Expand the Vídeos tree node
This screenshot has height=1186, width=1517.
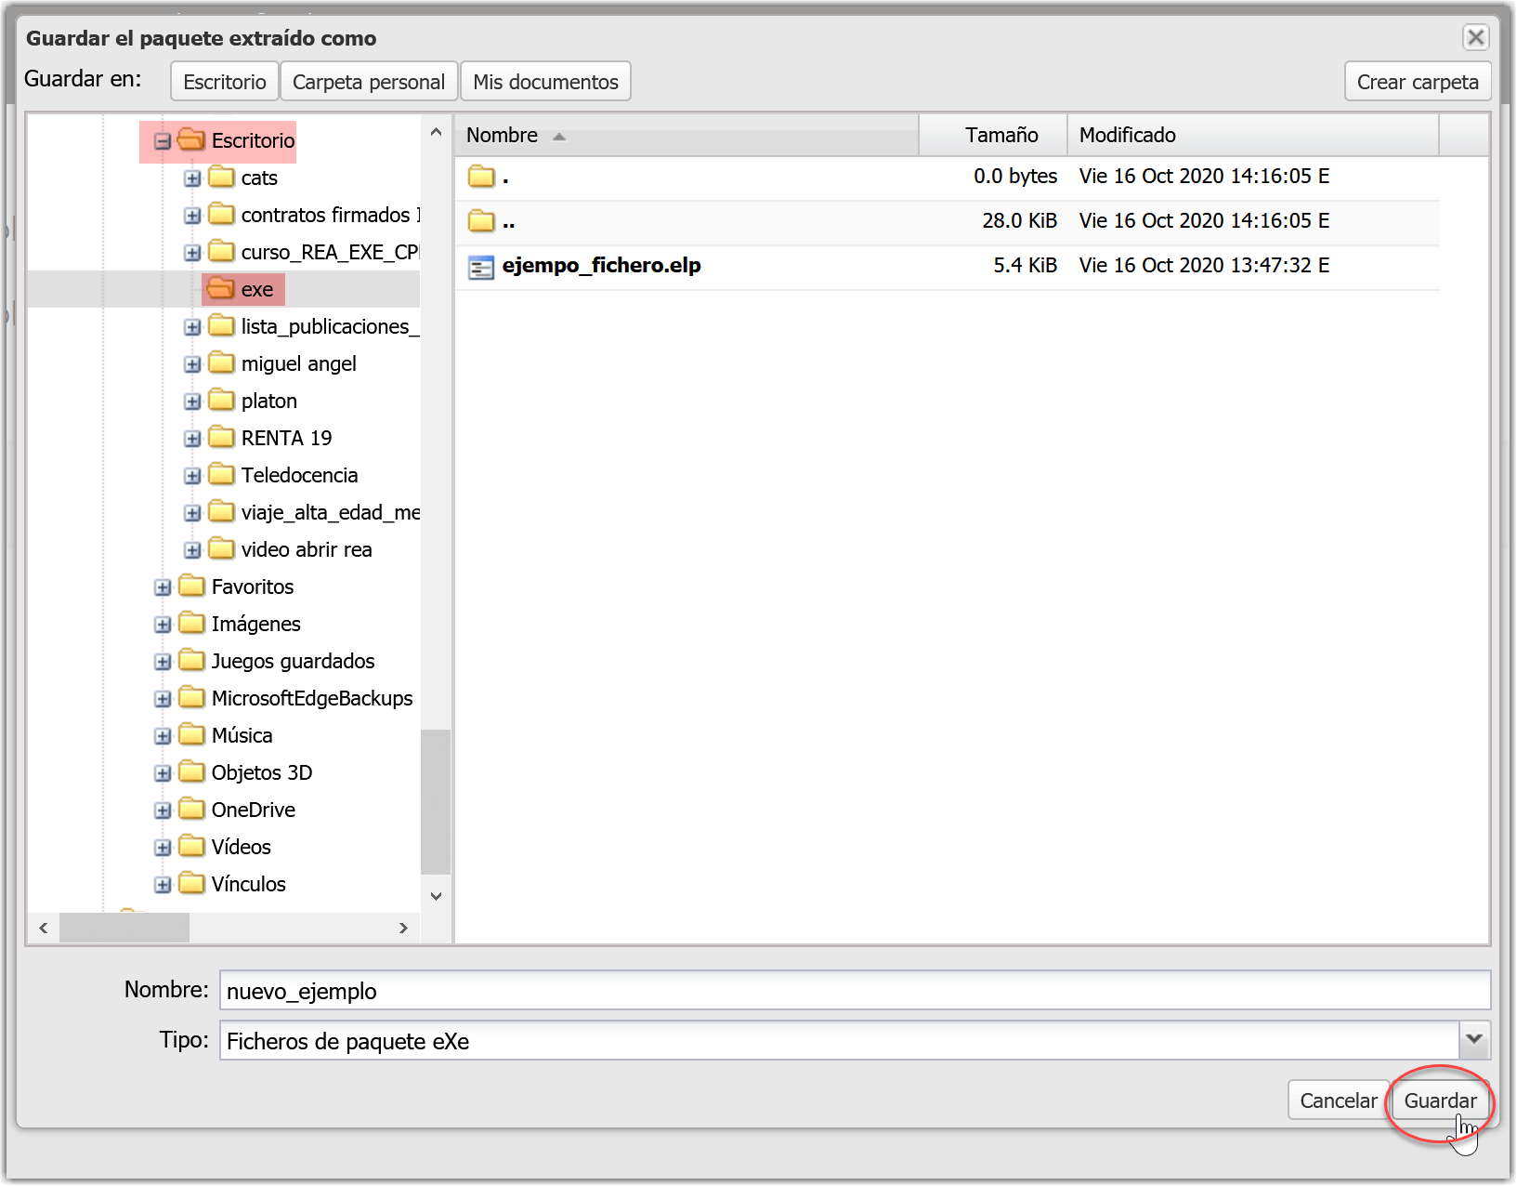(x=163, y=847)
